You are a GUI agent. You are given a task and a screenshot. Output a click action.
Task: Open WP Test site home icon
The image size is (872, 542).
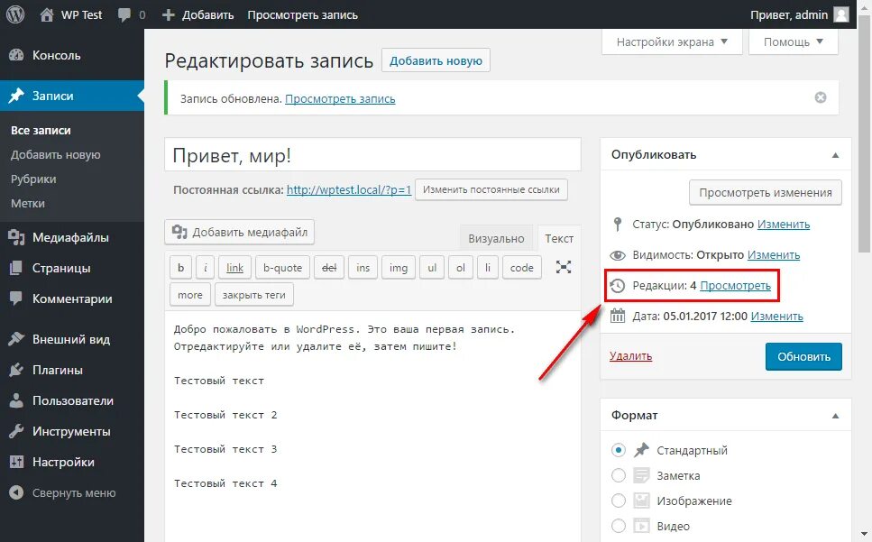(47, 14)
